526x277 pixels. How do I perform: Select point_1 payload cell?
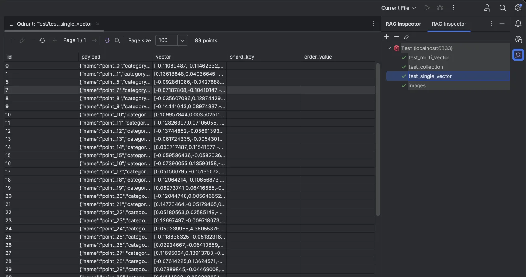(x=115, y=74)
